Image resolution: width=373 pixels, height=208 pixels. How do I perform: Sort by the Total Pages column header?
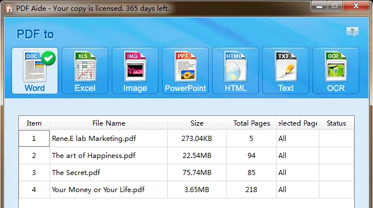(x=252, y=123)
